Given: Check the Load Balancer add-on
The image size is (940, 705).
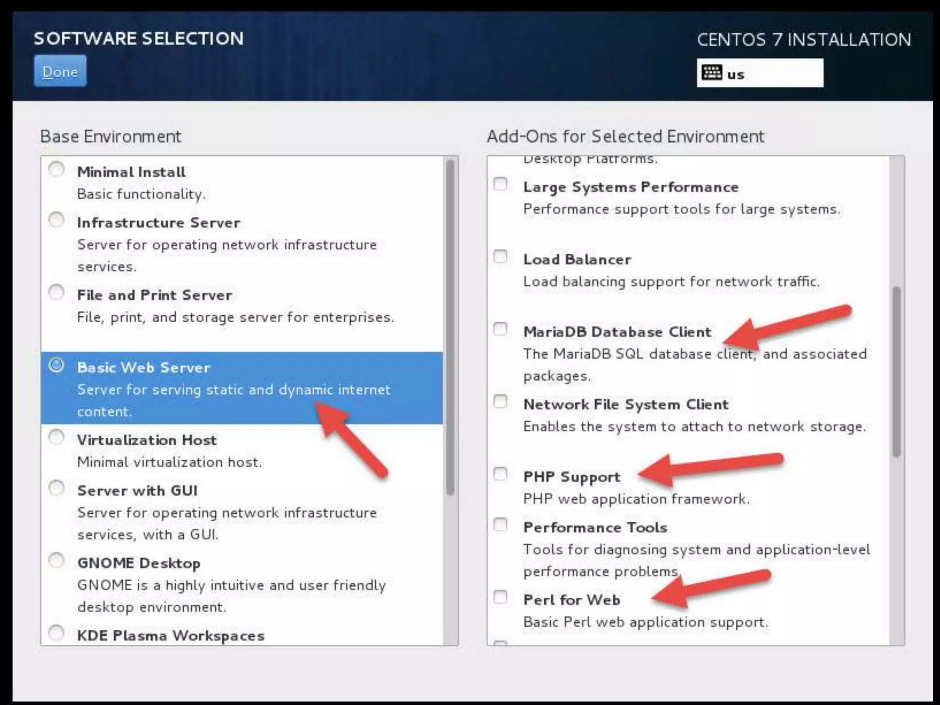Looking at the screenshot, I should coord(500,257).
